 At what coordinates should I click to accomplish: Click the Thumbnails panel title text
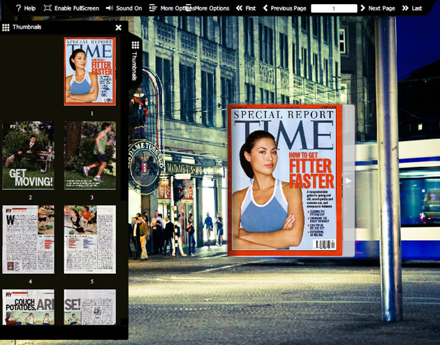pyautogui.click(x=27, y=27)
